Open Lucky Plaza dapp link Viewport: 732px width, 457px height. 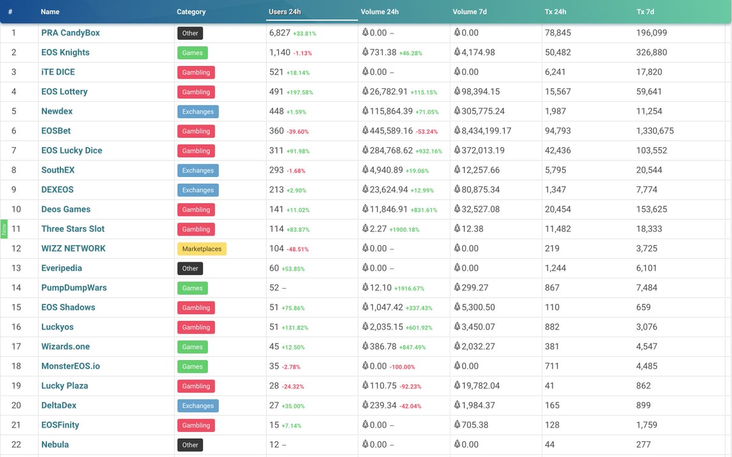point(65,386)
